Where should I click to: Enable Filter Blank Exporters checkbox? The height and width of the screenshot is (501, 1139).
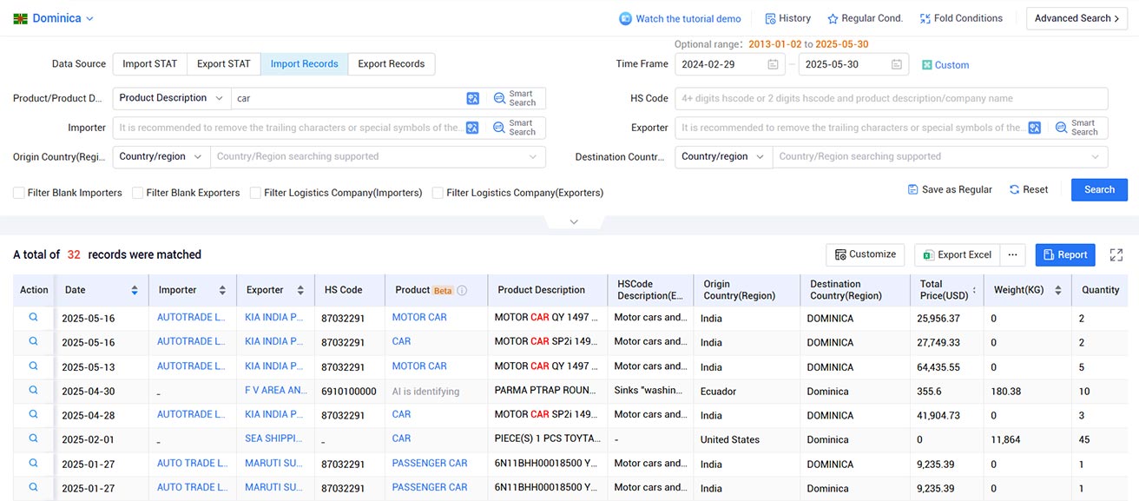click(x=138, y=193)
